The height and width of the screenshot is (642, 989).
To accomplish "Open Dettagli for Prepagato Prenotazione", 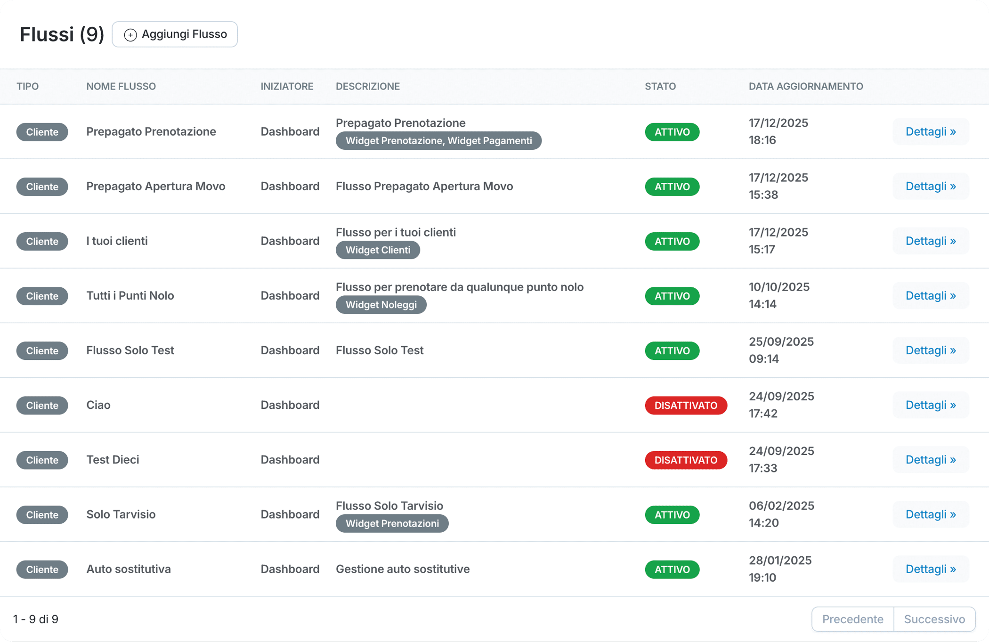I will point(930,131).
